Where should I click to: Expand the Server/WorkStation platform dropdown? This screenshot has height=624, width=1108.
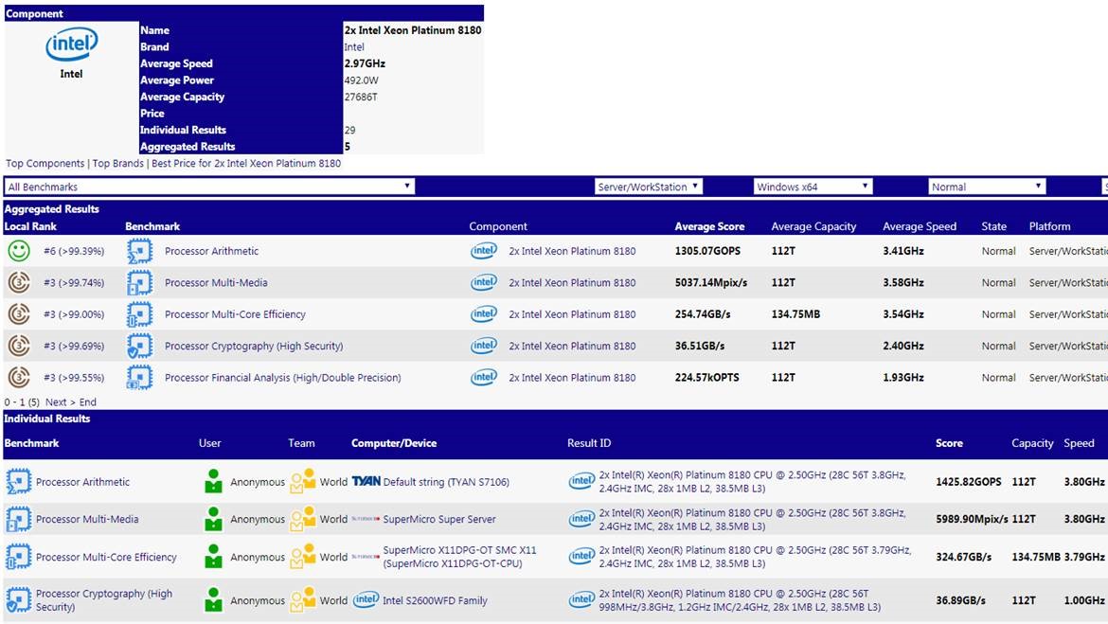pos(649,187)
